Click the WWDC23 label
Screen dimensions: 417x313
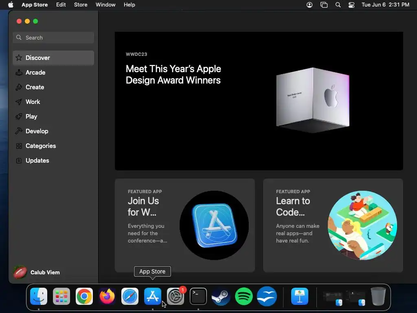136,54
